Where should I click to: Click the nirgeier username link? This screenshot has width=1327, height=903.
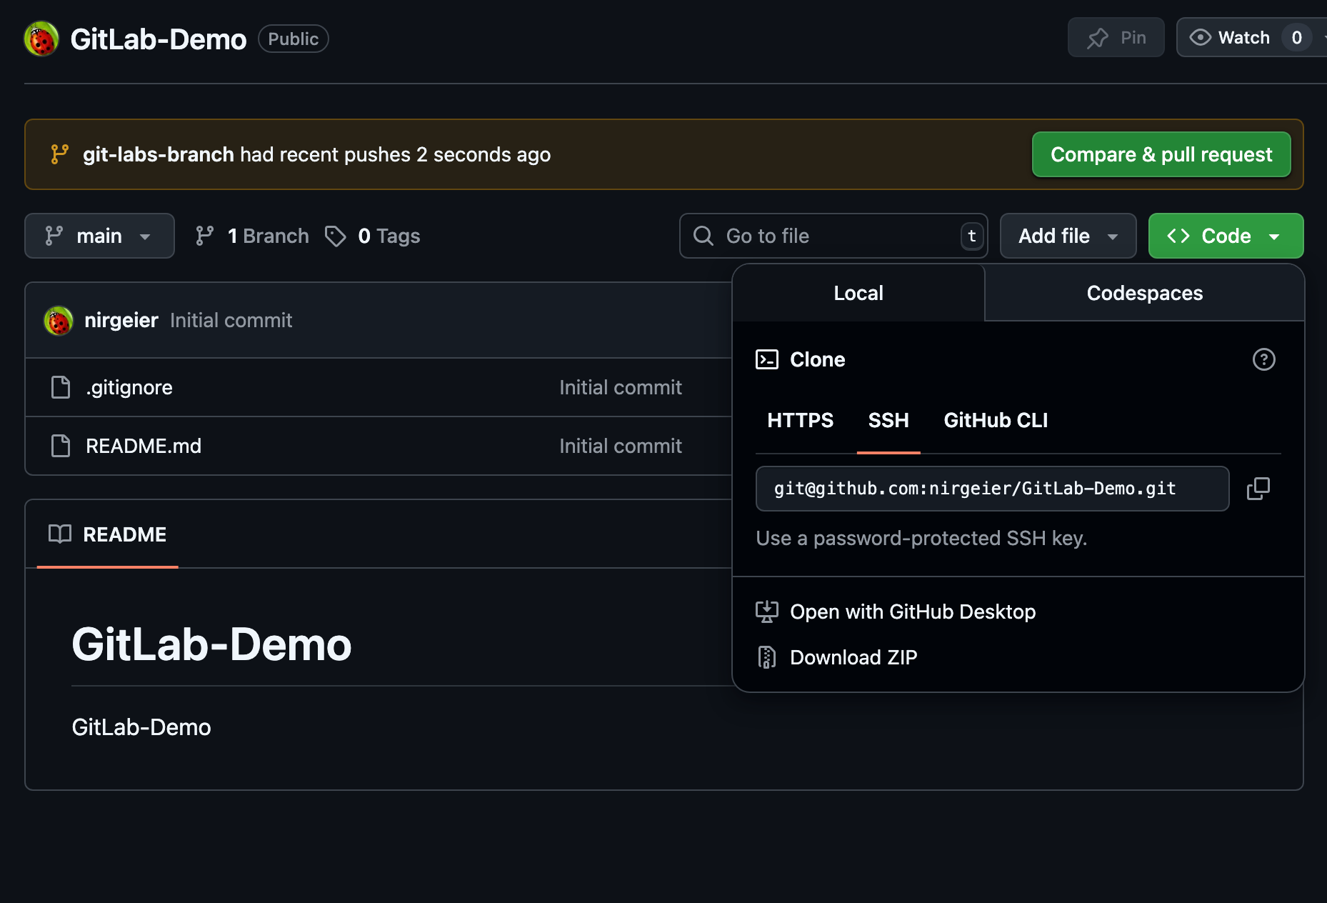click(121, 320)
